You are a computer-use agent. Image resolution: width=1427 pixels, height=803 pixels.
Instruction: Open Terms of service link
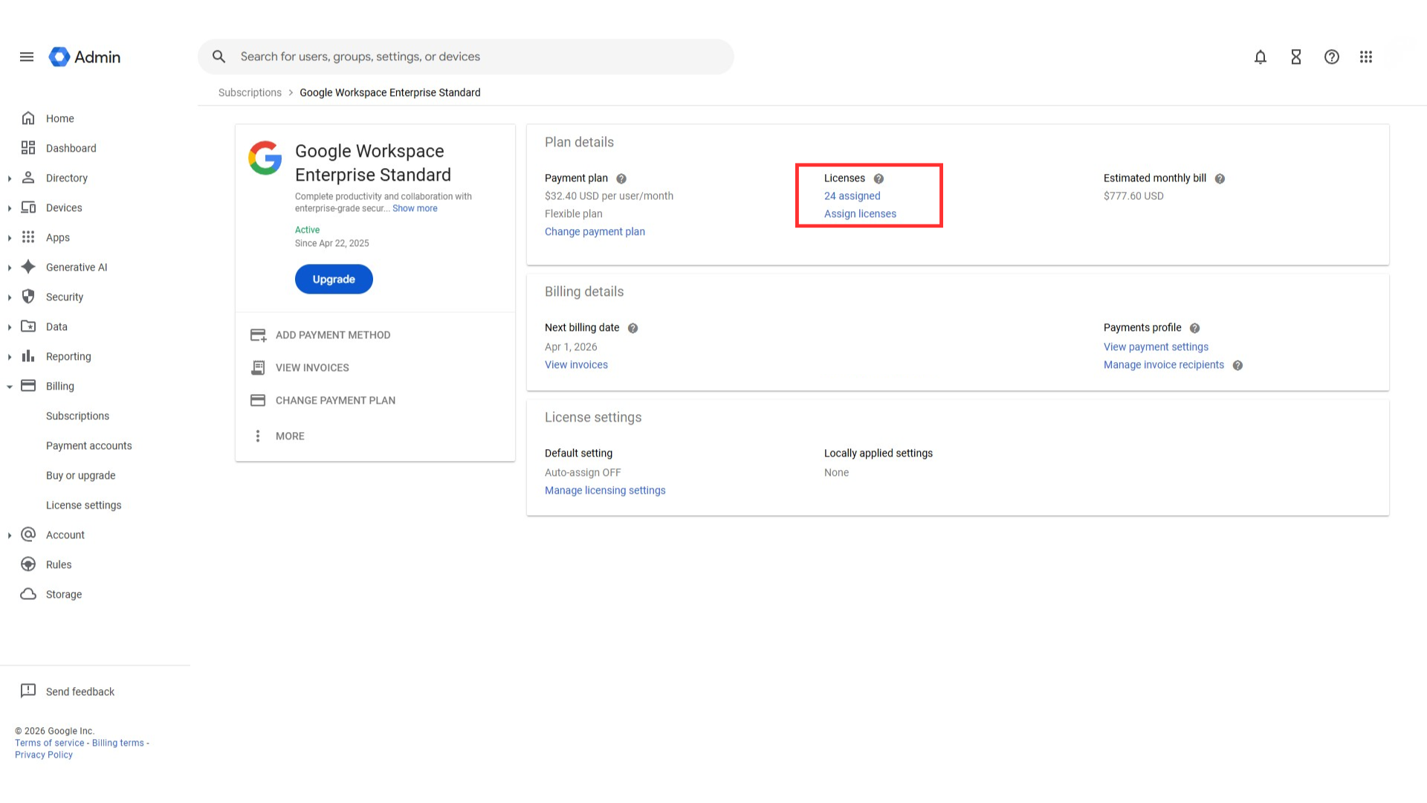pos(50,744)
